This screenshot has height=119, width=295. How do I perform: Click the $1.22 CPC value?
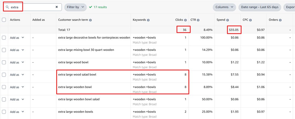[261, 62]
